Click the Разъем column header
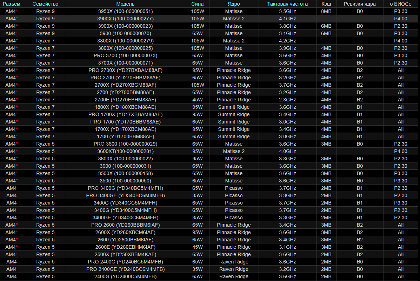 (12, 4)
